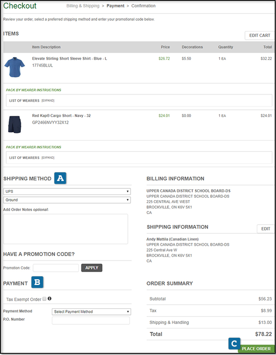The width and height of the screenshot is (276, 355).
Task: Enable the Tax Exempt Order checkbox
Action: point(44,299)
